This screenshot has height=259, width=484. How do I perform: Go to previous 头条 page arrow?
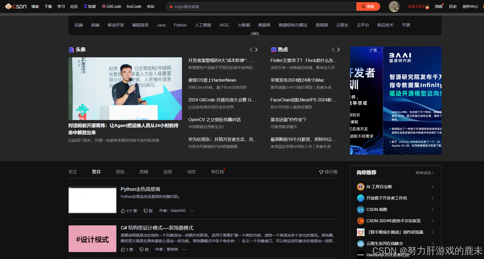pos(251,49)
